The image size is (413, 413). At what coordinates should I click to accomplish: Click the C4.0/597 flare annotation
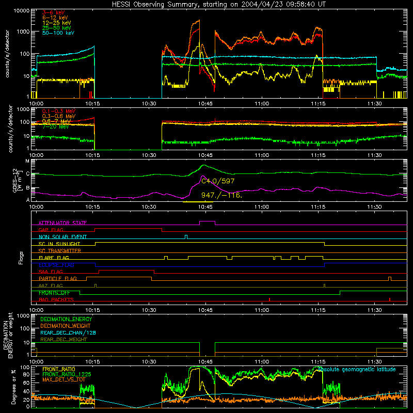pos(218,181)
